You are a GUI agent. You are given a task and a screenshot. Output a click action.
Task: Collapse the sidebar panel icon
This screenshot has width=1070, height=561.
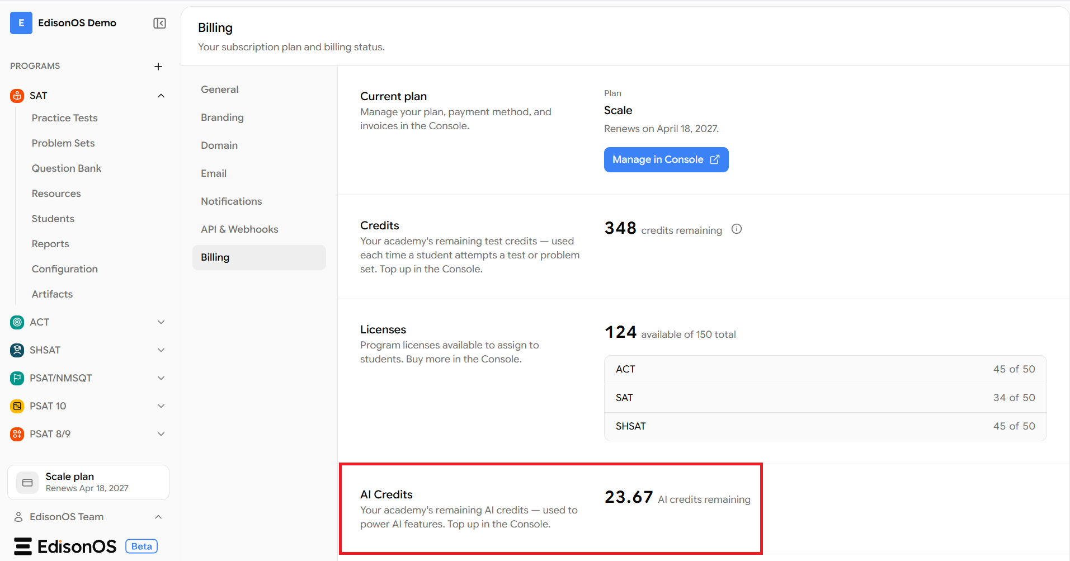tap(159, 23)
